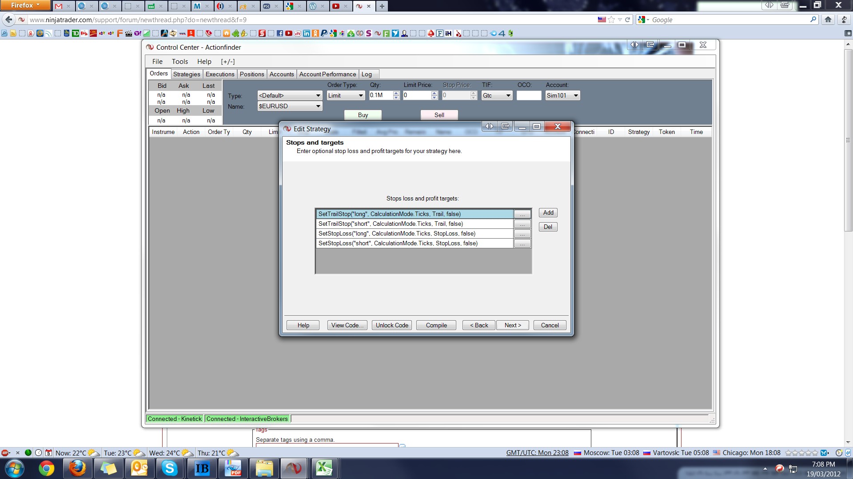
Task: Open ellipsis editor for SetStopLoss short row
Action: (522, 243)
